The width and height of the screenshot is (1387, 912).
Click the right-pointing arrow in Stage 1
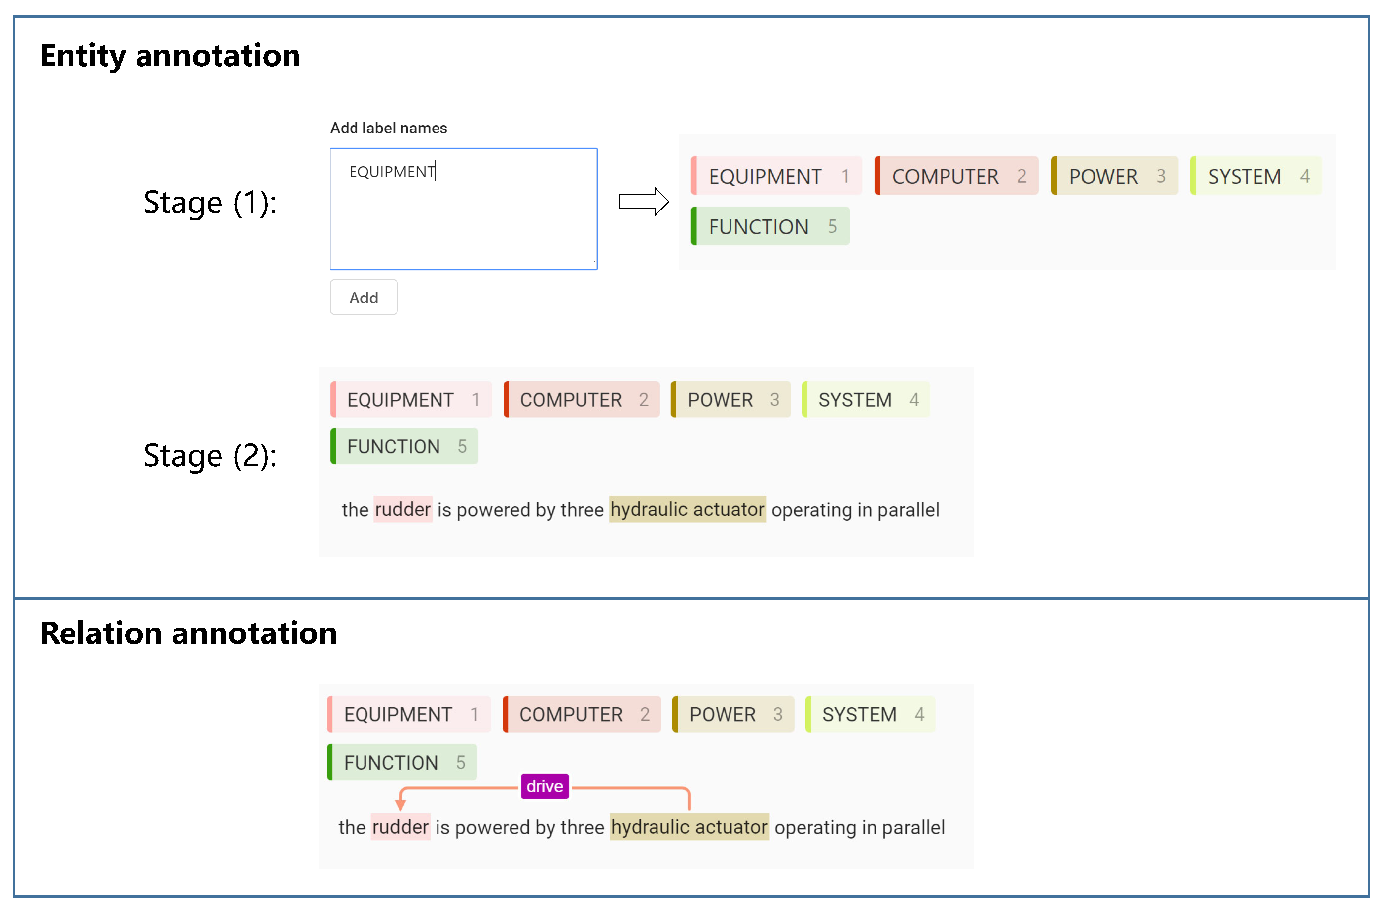[644, 202]
